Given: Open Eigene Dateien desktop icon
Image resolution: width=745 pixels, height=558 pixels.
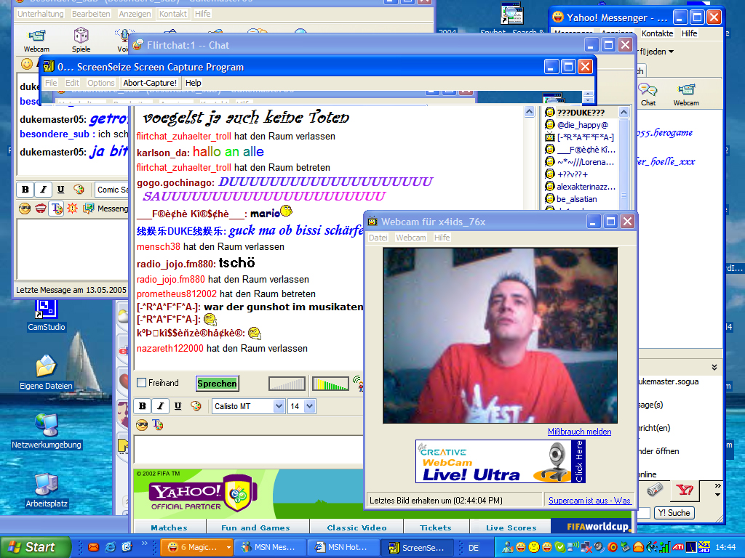Looking at the screenshot, I should (46, 373).
